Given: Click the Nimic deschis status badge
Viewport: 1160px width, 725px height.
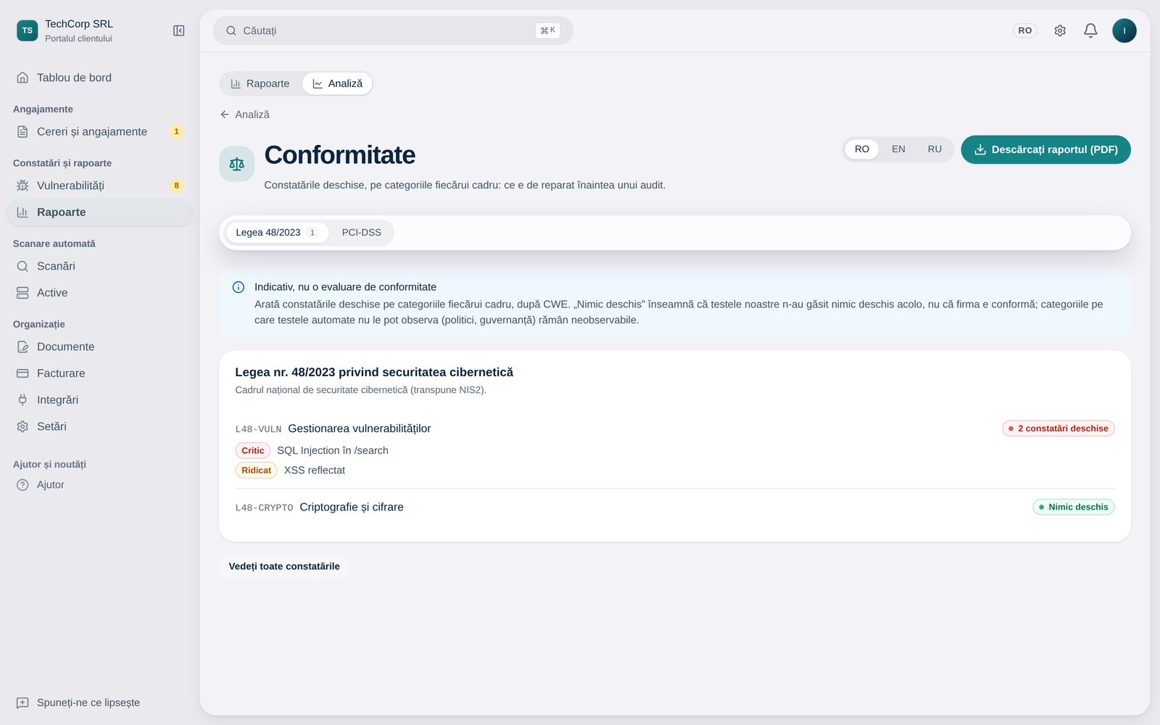Looking at the screenshot, I should (x=1074, y=507).
